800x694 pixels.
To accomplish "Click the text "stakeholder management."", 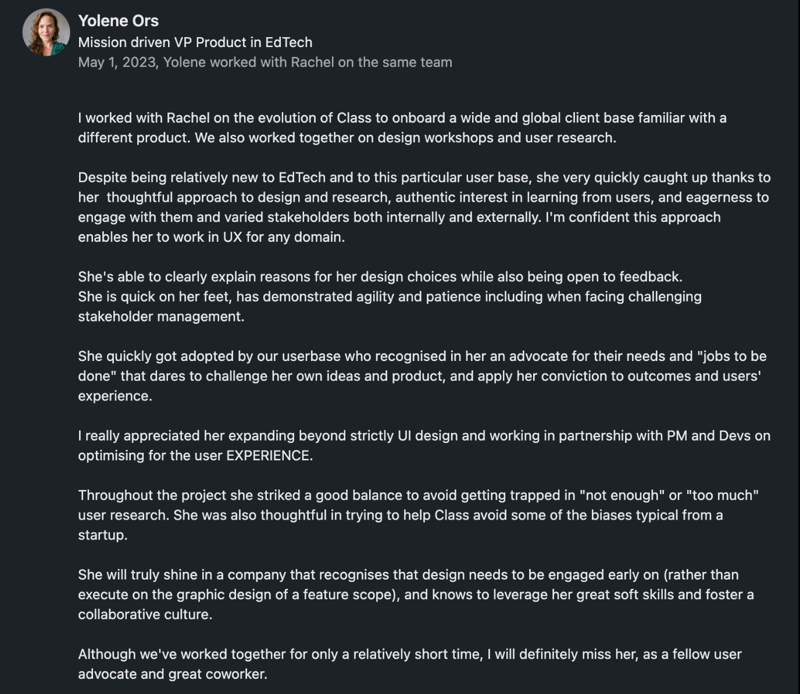I will point(161,317).
